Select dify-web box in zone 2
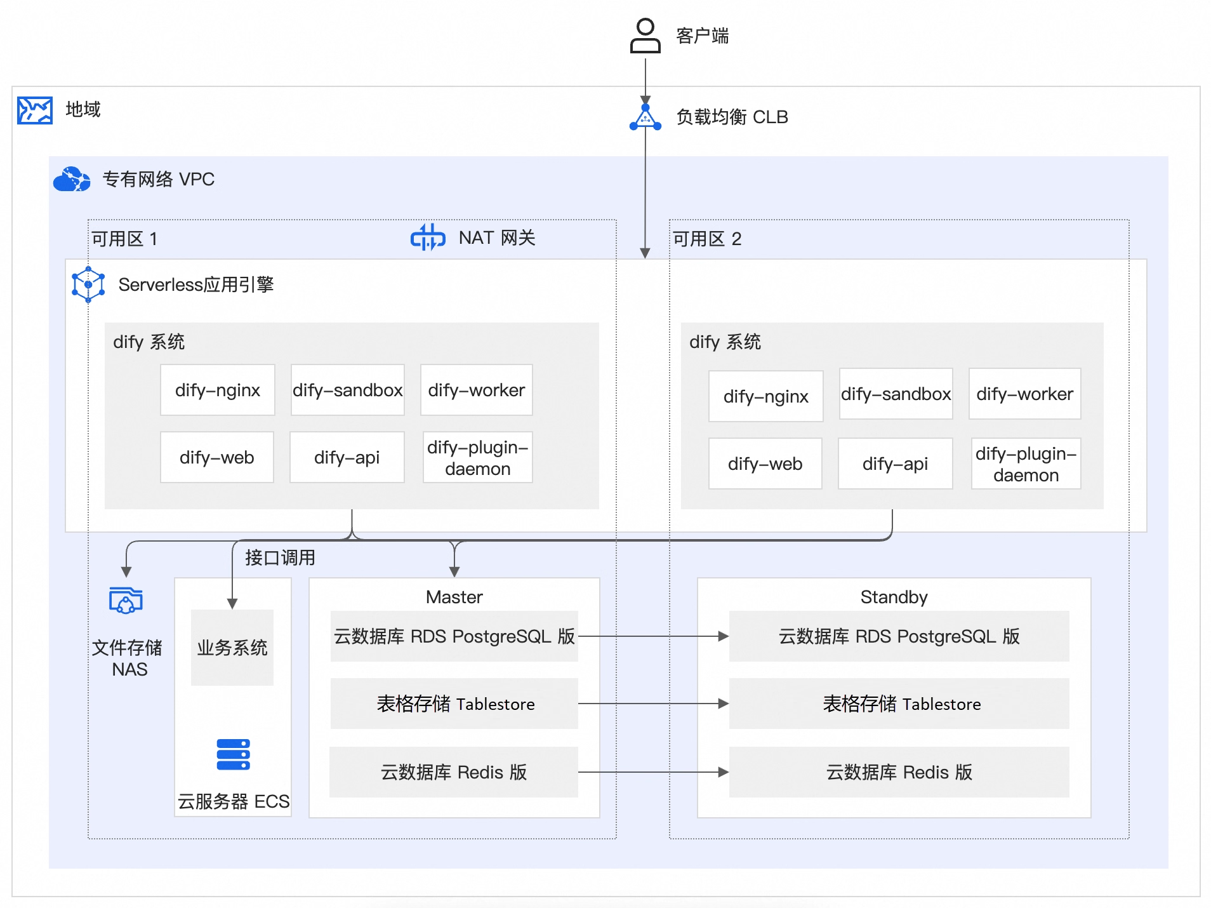 [765, 464]
